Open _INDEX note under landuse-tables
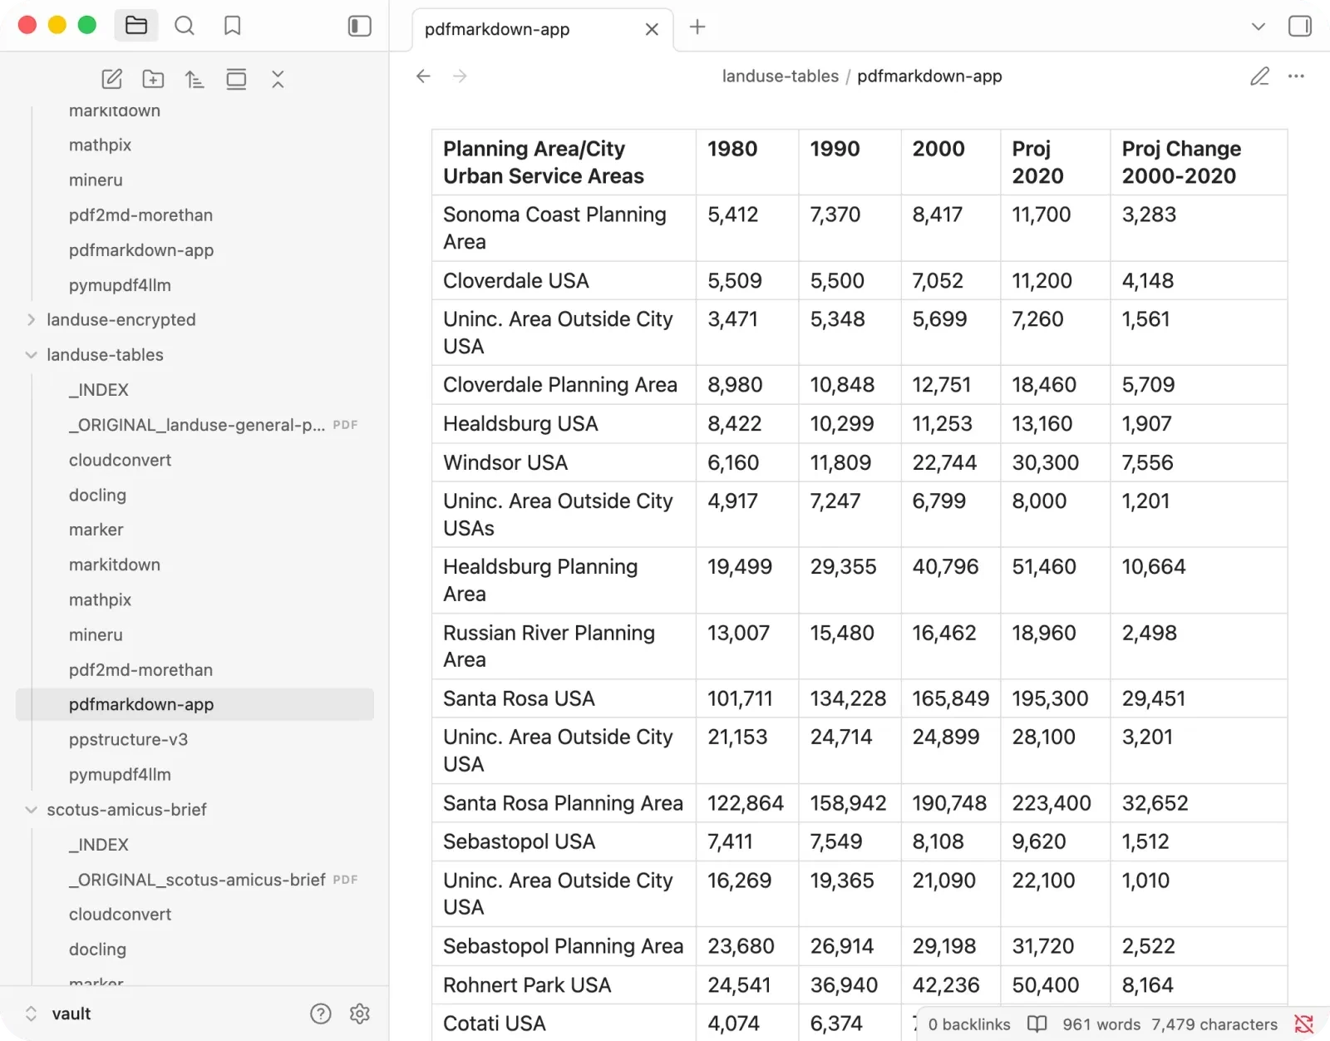The image size is (1330, 1041). pyautogui.click(x=99, y=390)
